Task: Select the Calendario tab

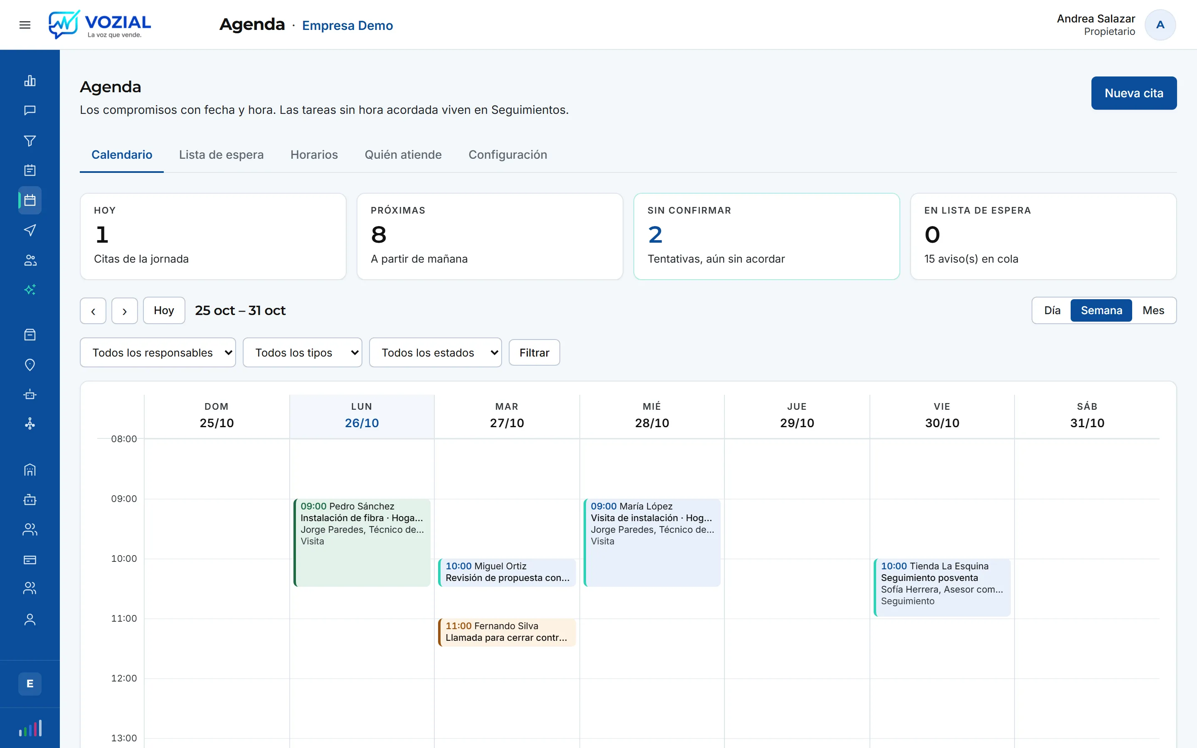Action: click(x=122, y=155)
